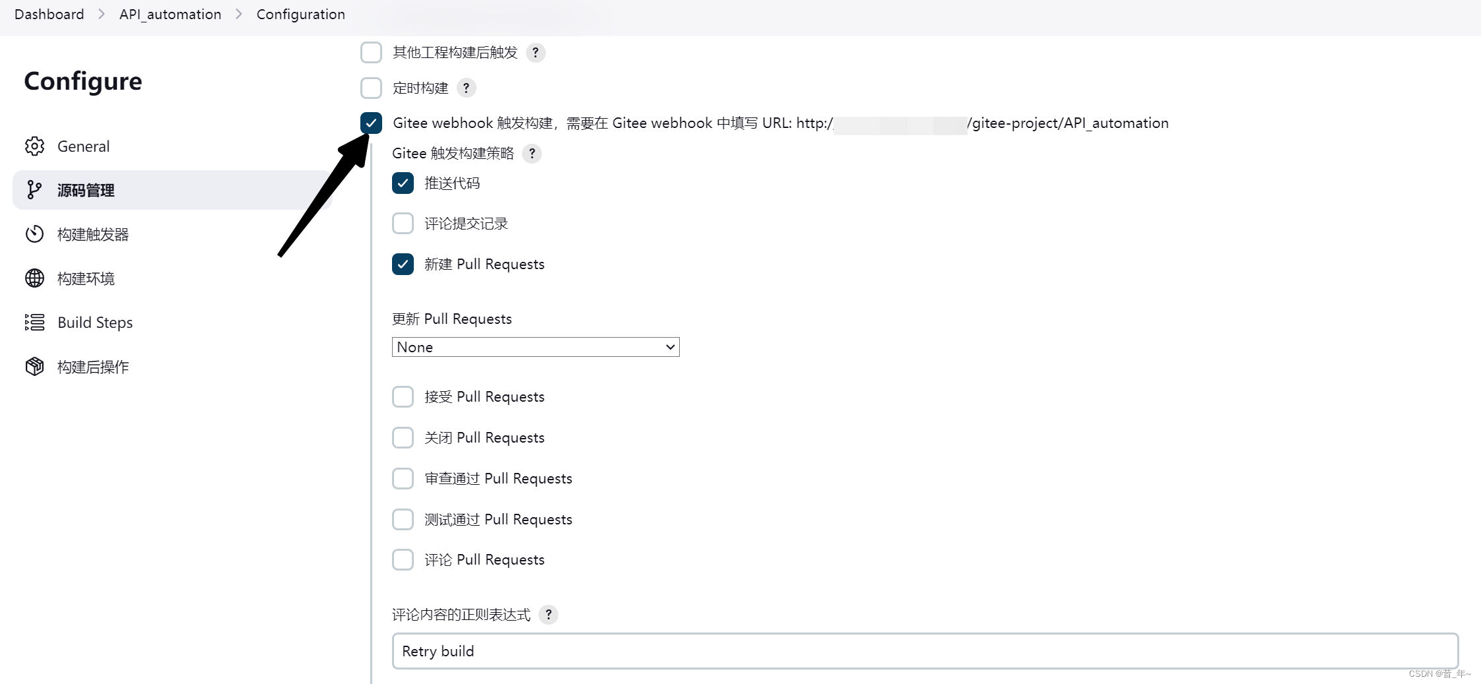Viewport: 1481px width, 684px height.
Task: Open help for 评论内容的正则表达式
Action: click(x=548, y=615)
